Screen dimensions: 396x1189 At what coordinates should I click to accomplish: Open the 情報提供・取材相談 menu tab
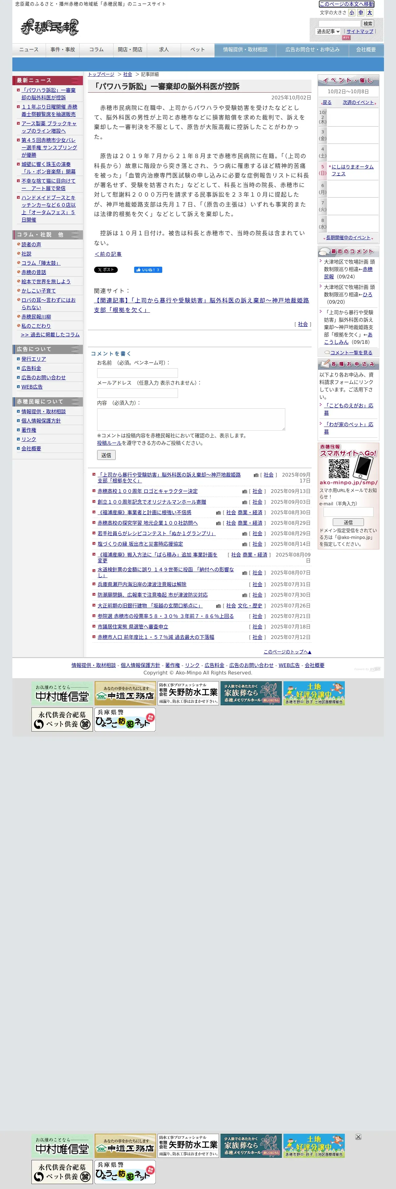coord(245,50)
